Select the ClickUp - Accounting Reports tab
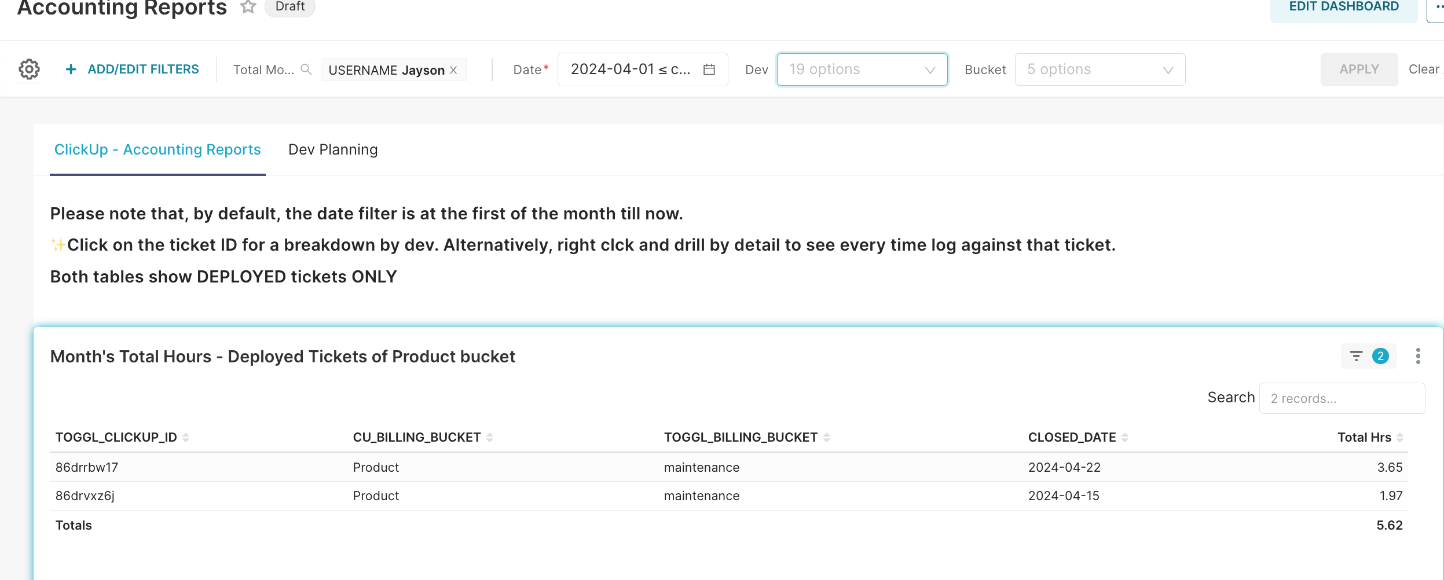This screenshot has width=1444, height=580. 157,149
